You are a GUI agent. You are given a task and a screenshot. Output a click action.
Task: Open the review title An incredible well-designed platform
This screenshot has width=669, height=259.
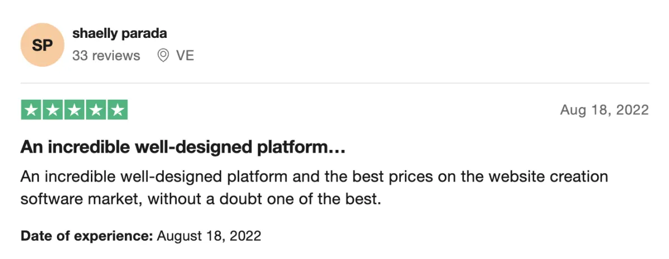[183, 148]
